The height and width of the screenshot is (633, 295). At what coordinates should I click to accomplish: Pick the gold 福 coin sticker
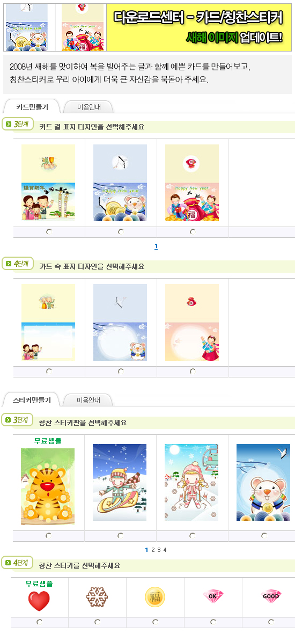tap(155, 597)
